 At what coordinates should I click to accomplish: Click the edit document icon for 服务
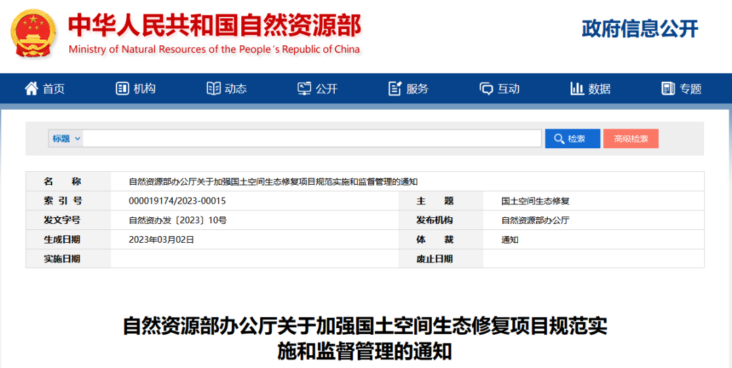click(x=395, y=89)
